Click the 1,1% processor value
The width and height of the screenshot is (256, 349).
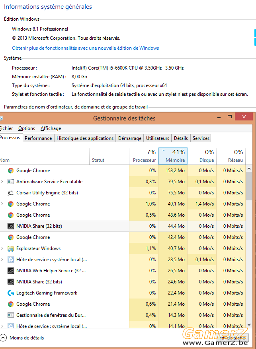(x=151, y=248)
